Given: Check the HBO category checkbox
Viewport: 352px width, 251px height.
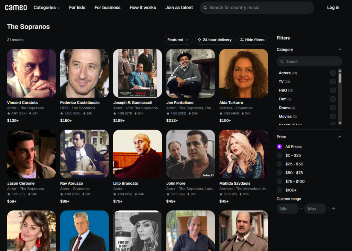Looking at the screenshot, I should coord(333,90).
